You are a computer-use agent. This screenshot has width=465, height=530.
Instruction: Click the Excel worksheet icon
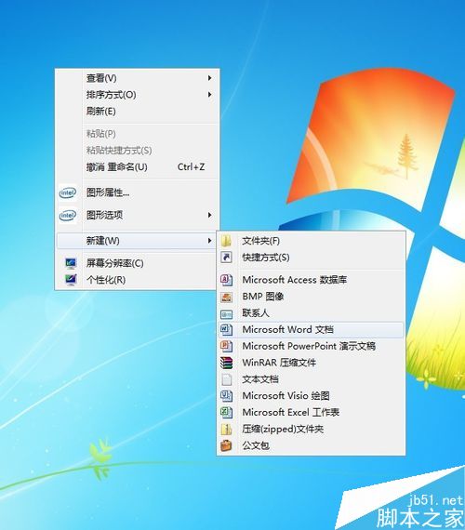point(226,412)
